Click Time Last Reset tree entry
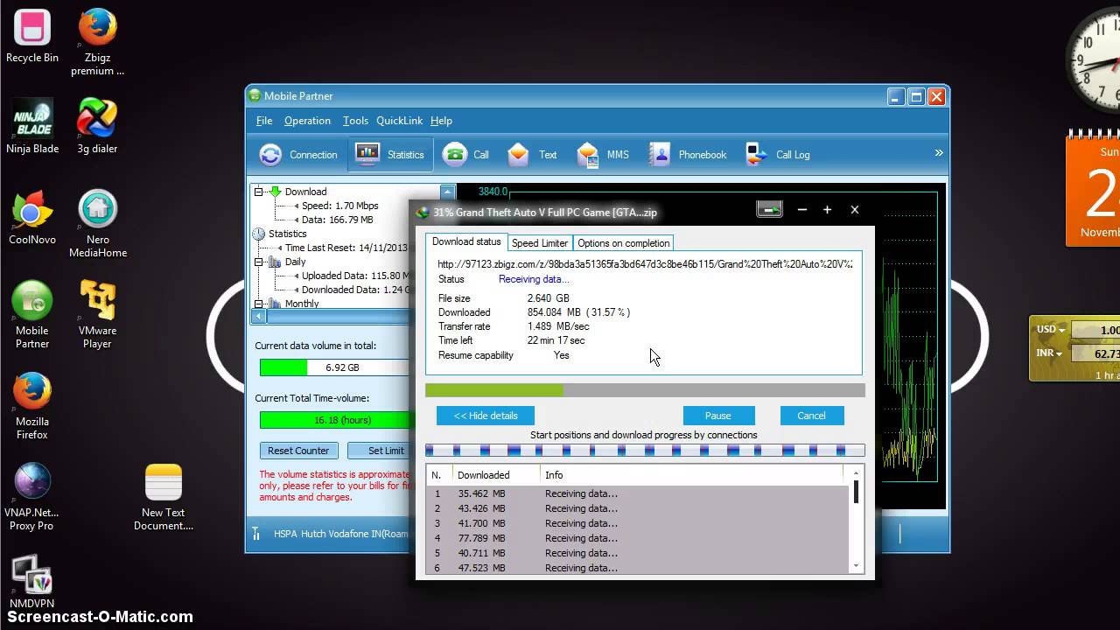 346,248
